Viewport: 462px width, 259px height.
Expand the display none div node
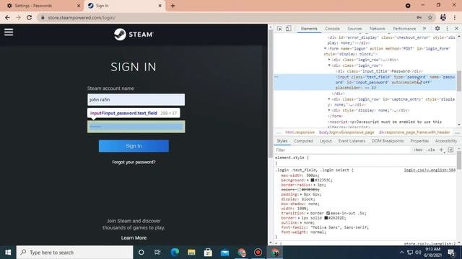pyautogui.click(x=329, y=110)
